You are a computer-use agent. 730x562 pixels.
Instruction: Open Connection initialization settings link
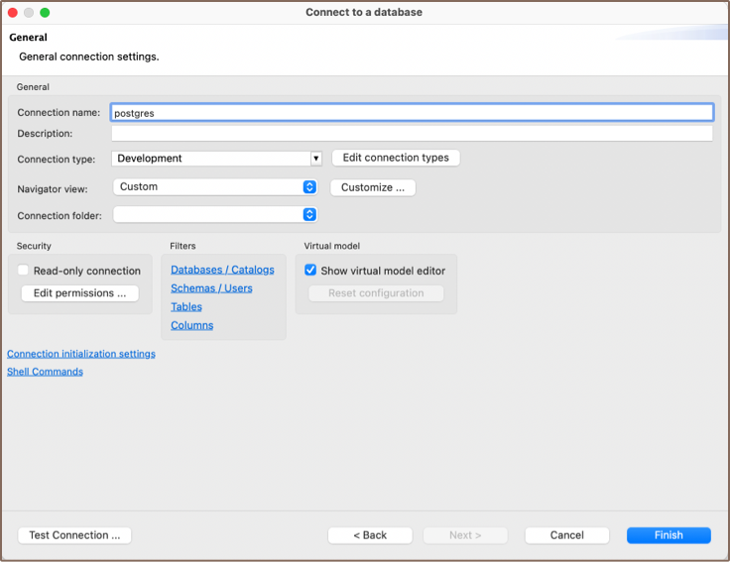click(x=81, y=354)
